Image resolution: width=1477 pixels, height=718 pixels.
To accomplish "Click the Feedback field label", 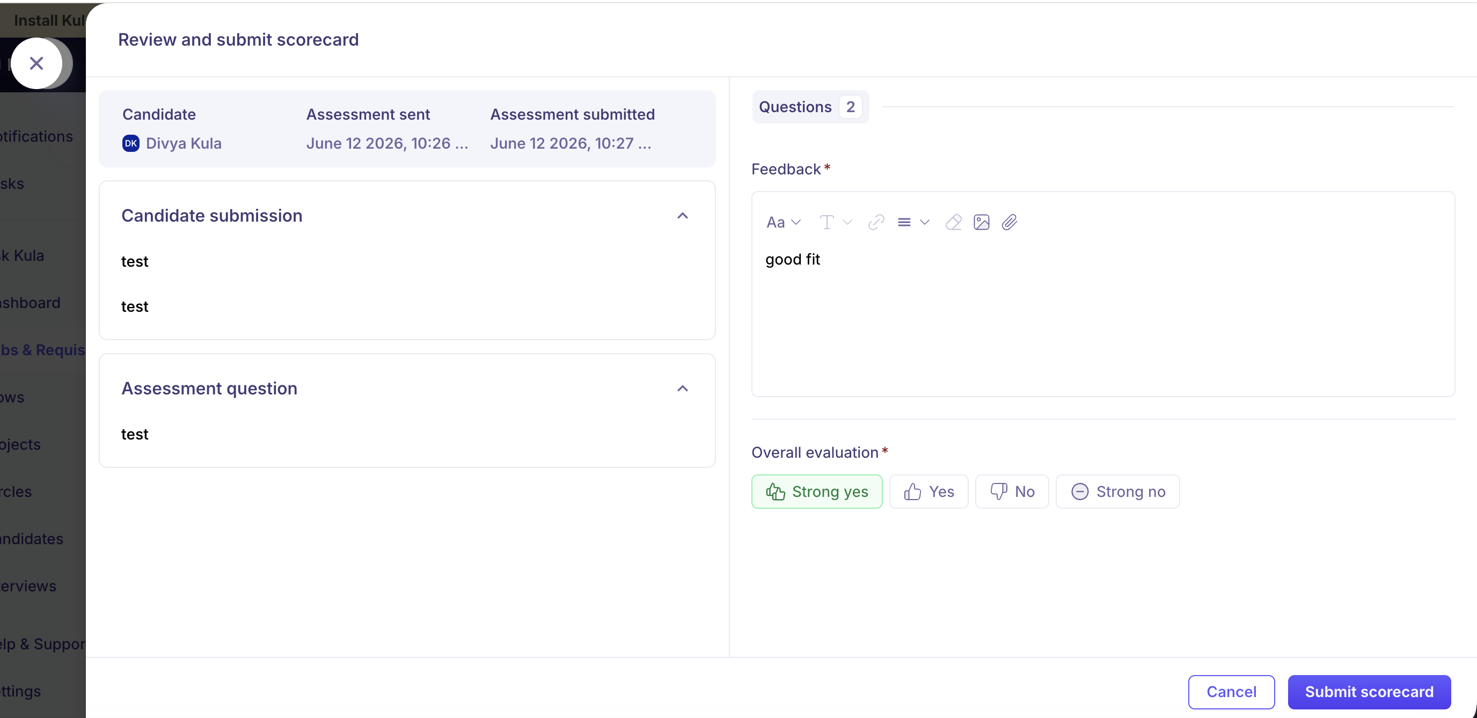I will (x=786, y=169).
